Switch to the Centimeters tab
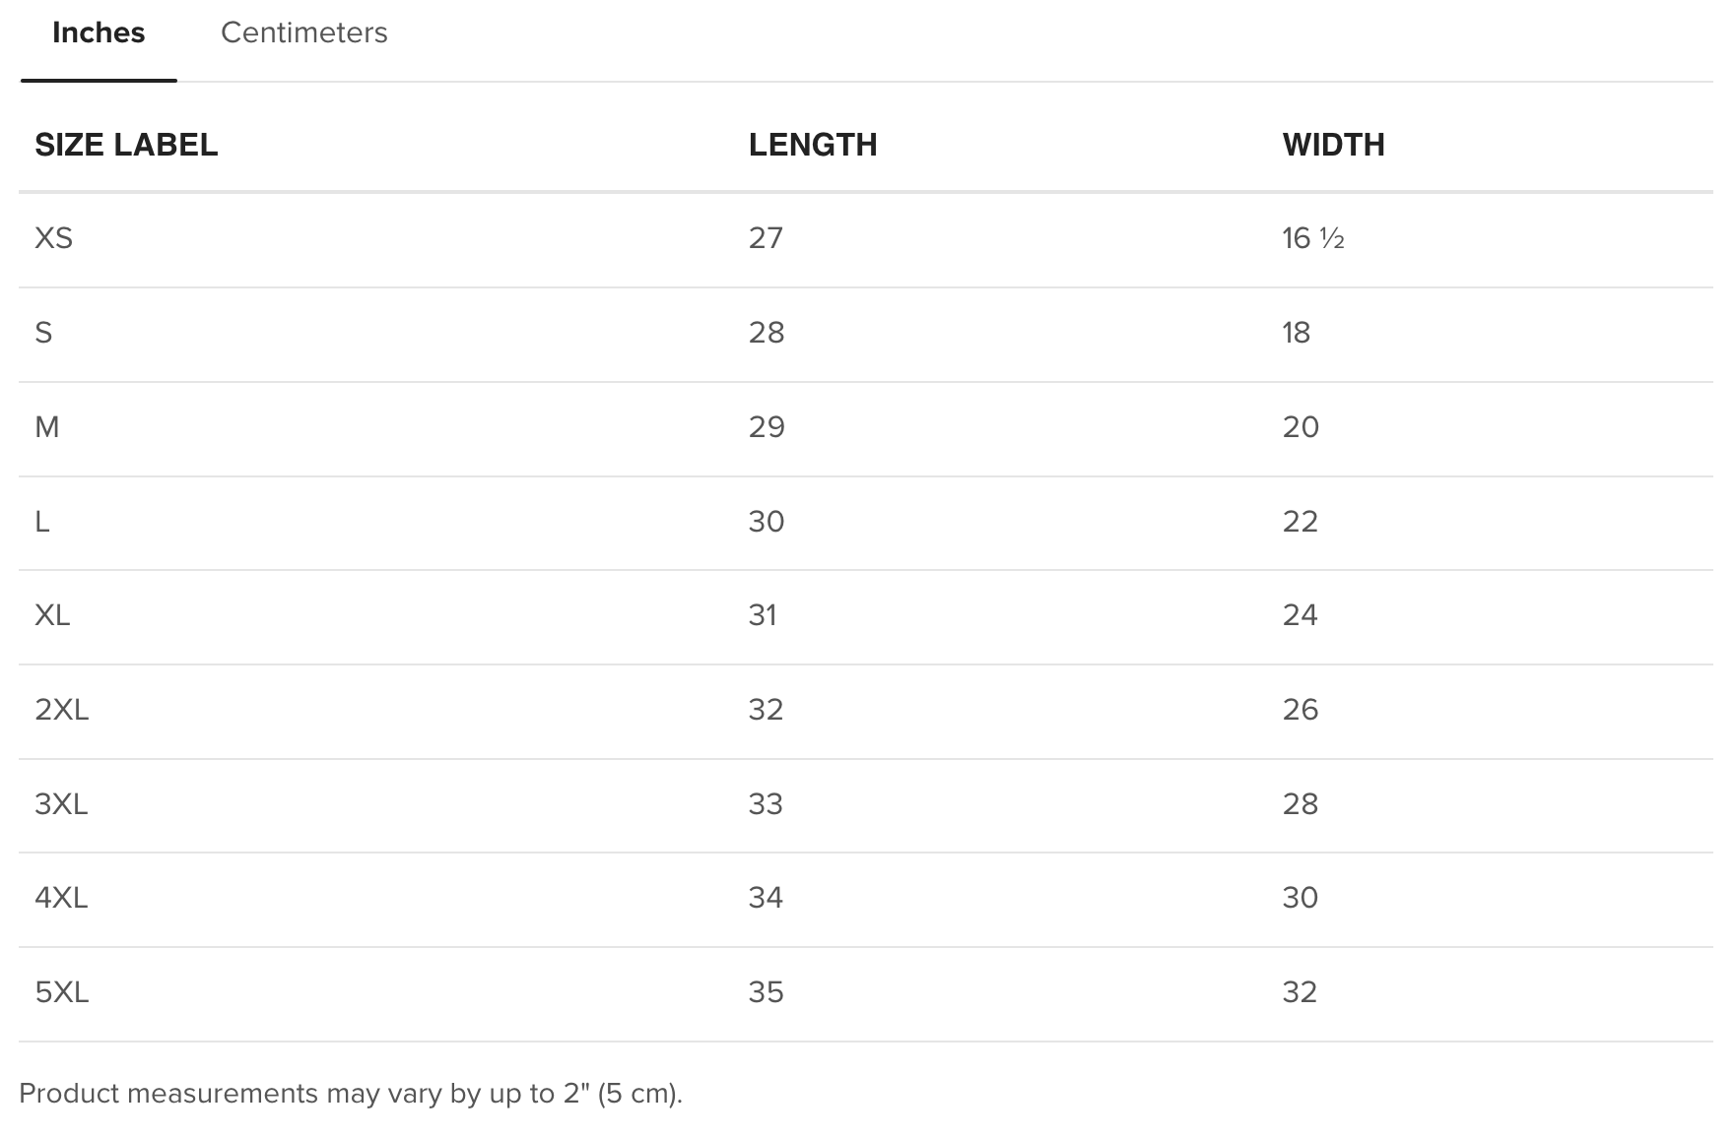The image size is (1736, 1138). [303, 33]
